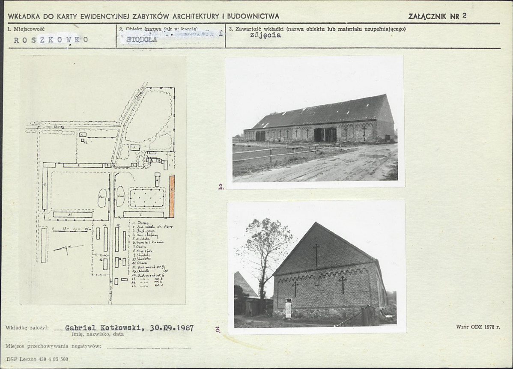Click the 'Wzór ODZ 1978 r.' note
The width and height of the screenshot is (513, 369).
click(x=478, y=327)
